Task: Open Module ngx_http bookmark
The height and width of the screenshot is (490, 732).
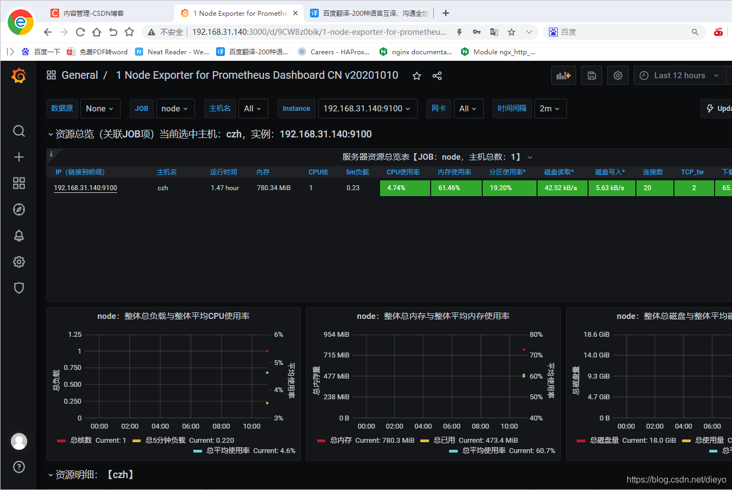Action: (498, 52)
